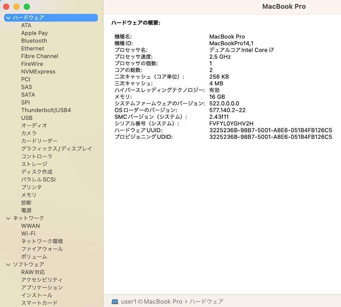Click the serial number FVFYL0YGHV2H
This screenshot has width=341, height=307.
pyautogui.click(x=231, y=124)
